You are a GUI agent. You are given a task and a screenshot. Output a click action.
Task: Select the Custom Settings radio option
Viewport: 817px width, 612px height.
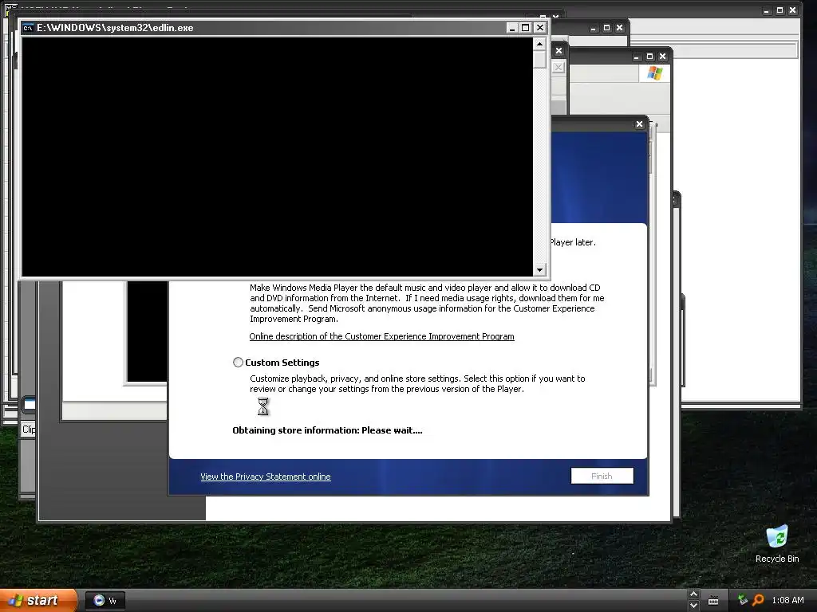click(238, 363)
